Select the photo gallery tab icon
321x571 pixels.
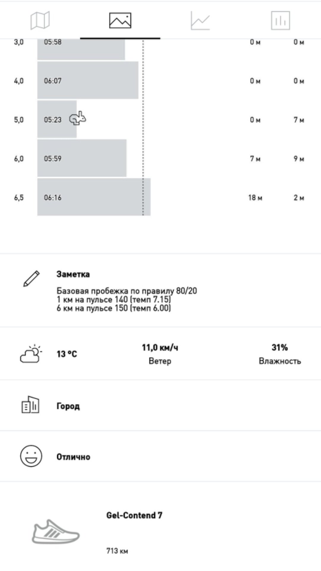tap(120, 21)
